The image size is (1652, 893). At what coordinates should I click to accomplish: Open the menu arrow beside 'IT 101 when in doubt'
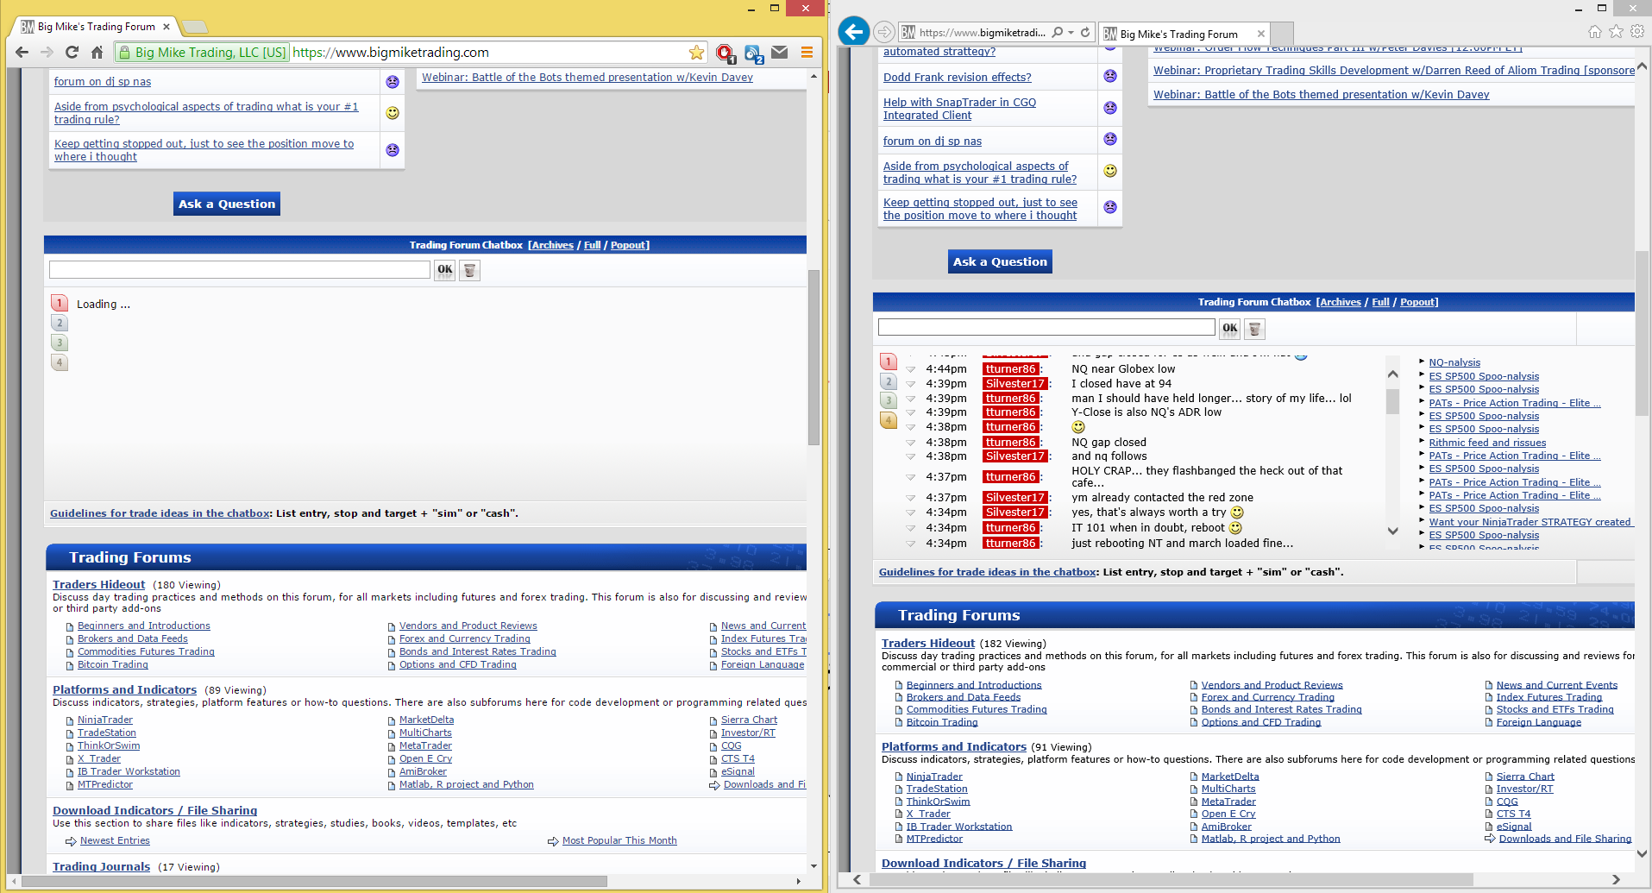tap(910, 528)
